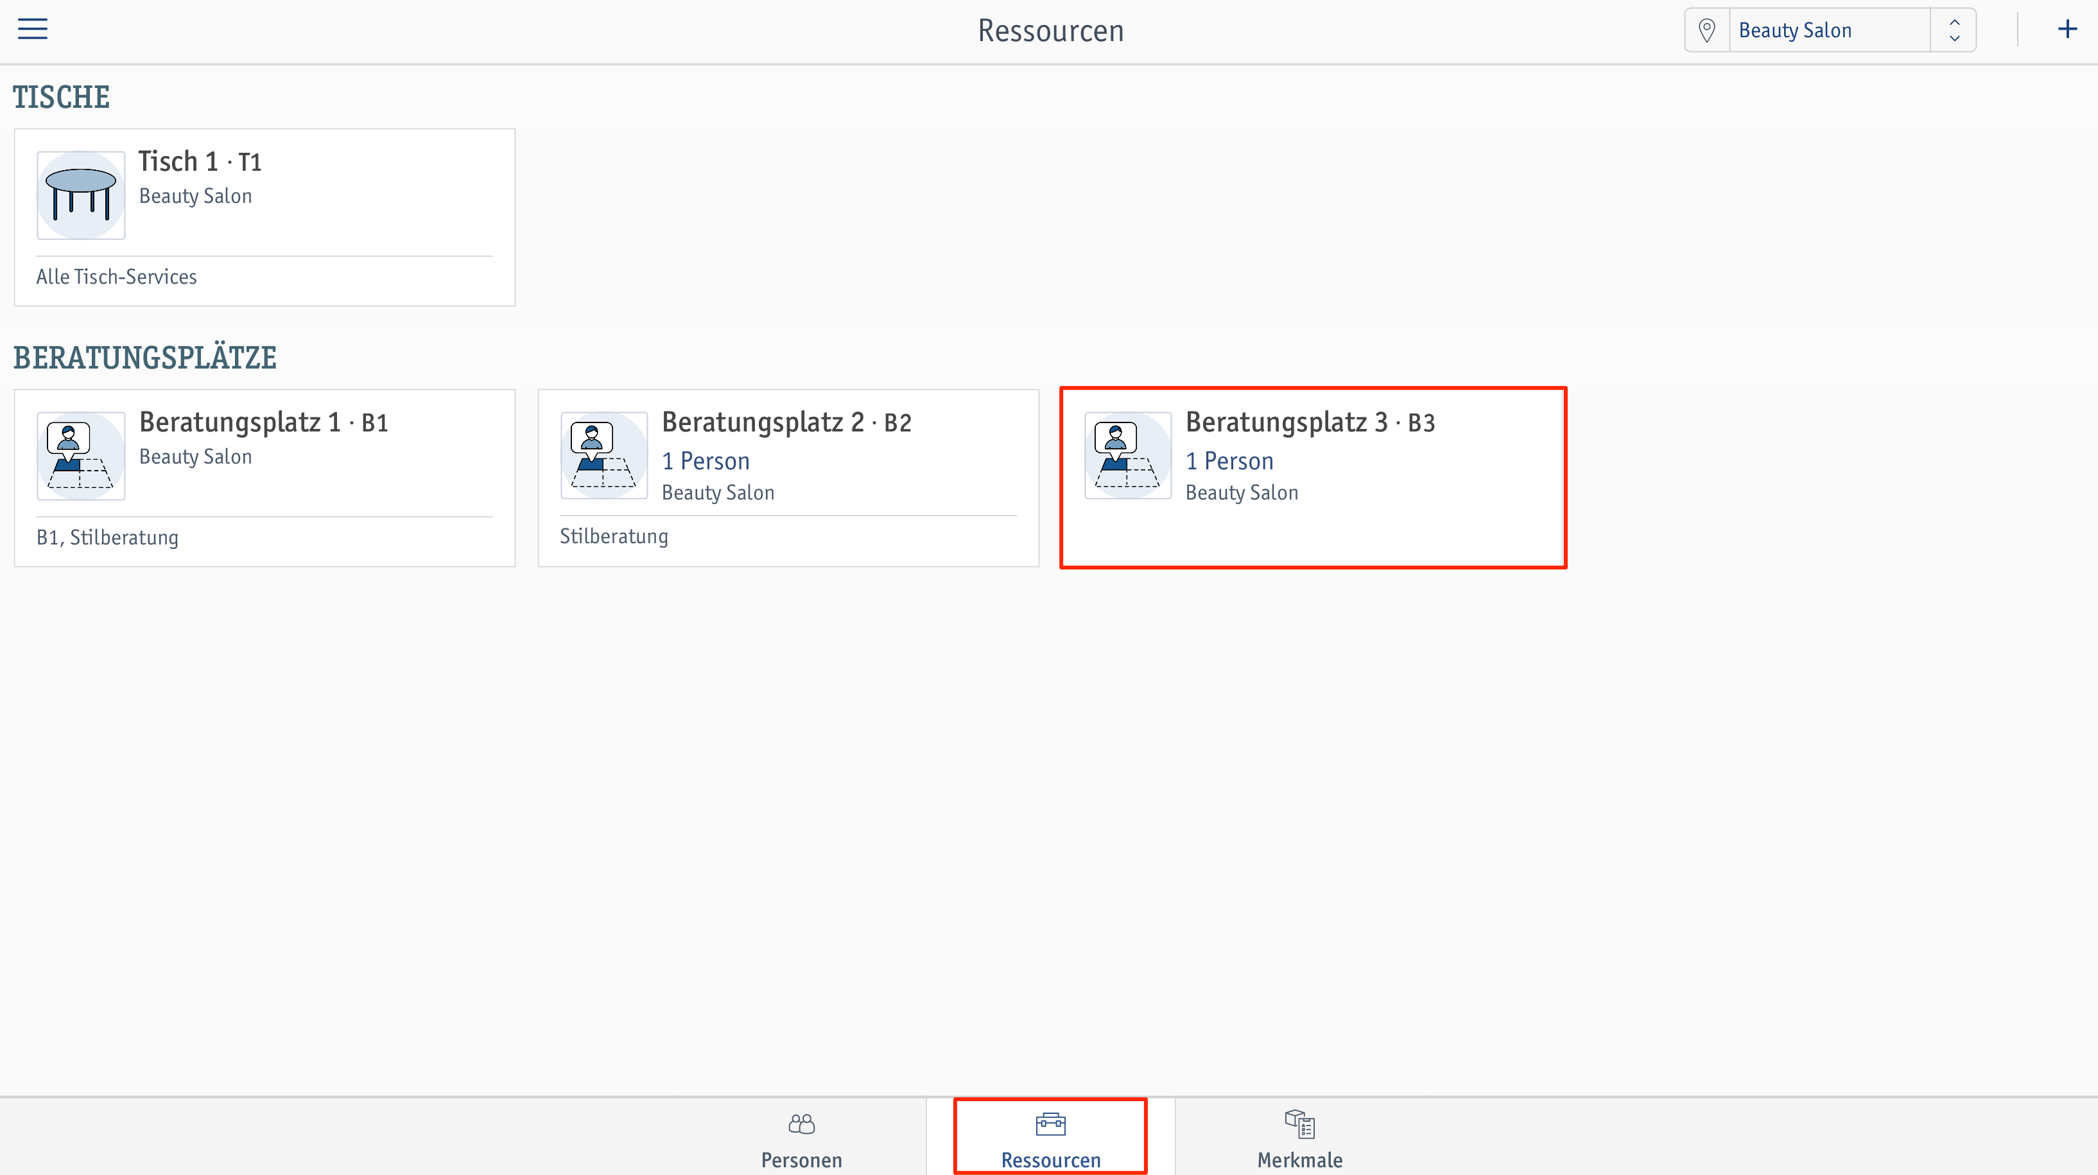
Task: Click the Beratungsplatz 2 consultation icon
Action: [x=604, y=455]
